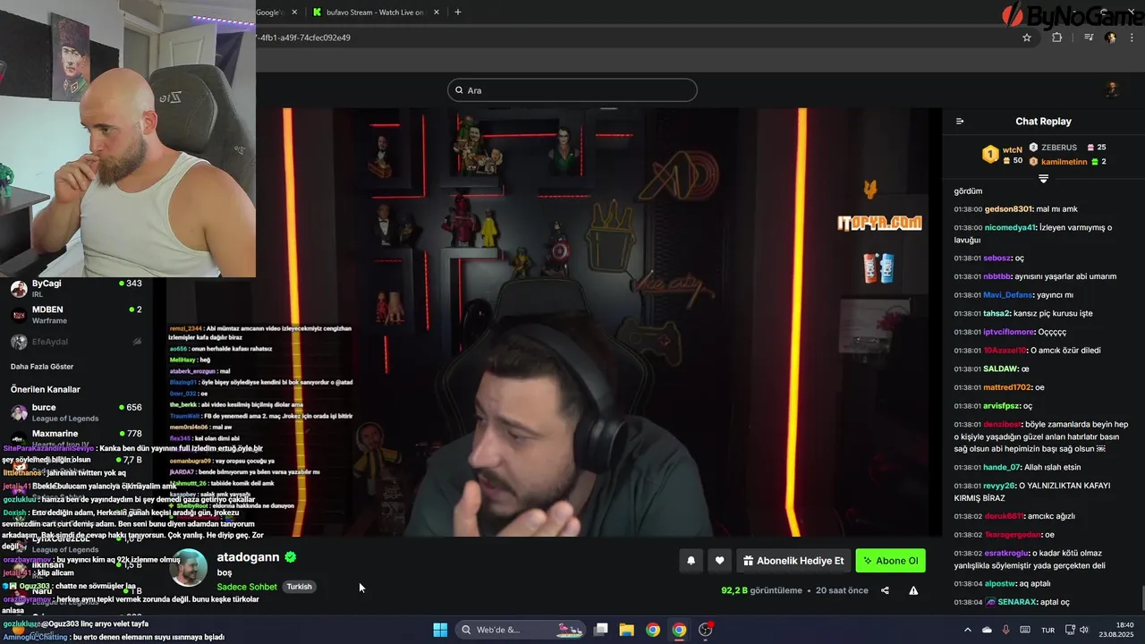Viewport: 1145px width, 644px height.
Task: Click chat username hande_07
Action: [1002, 467]
